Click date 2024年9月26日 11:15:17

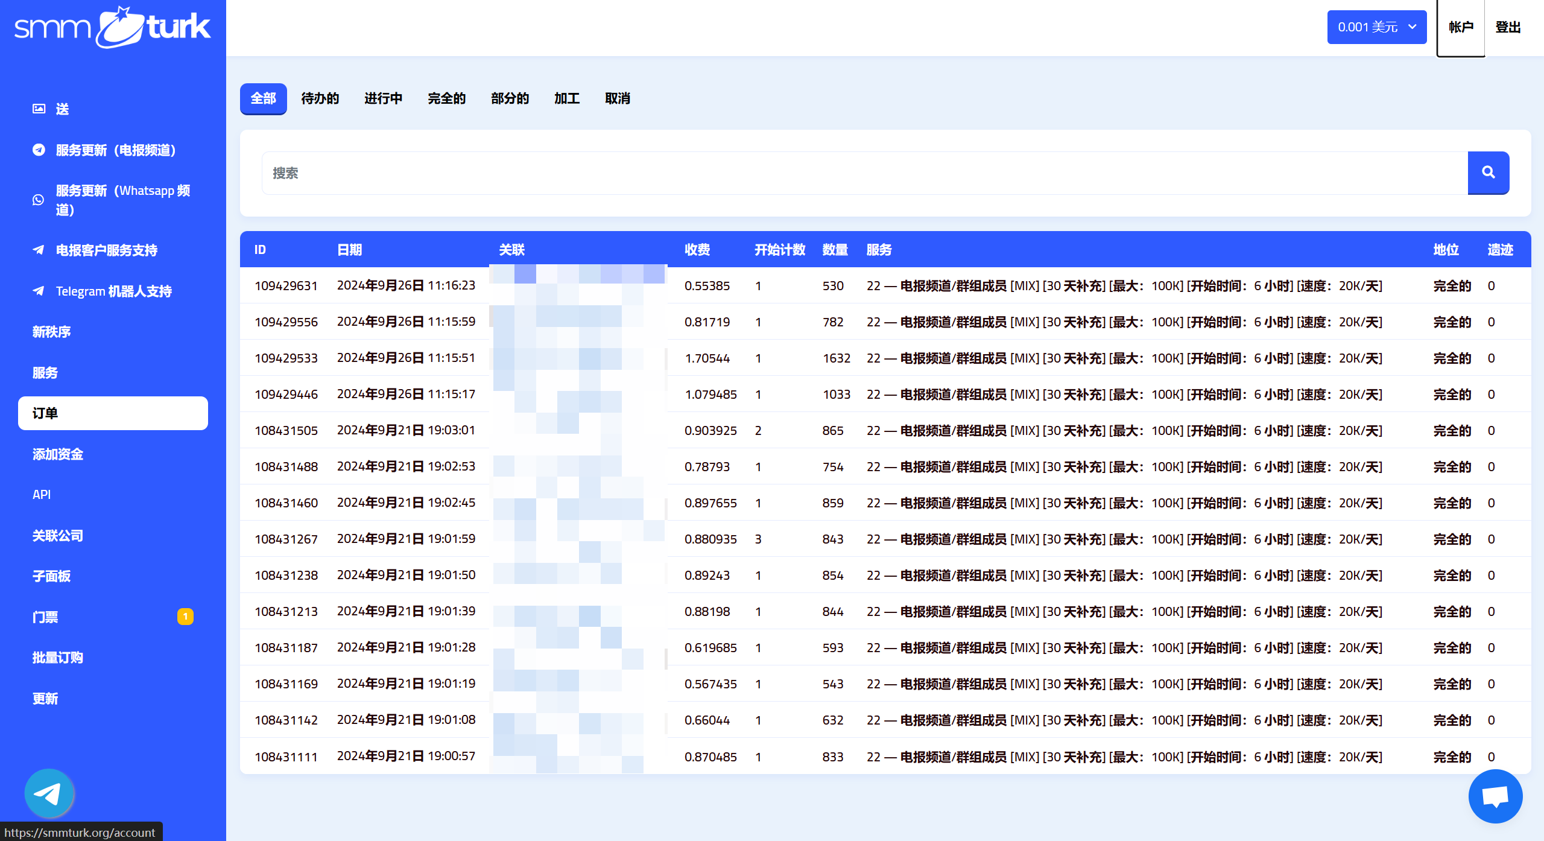[x=406, y=394]
